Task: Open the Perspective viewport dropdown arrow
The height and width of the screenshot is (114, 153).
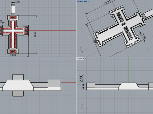Action: (x=89, y=1)
